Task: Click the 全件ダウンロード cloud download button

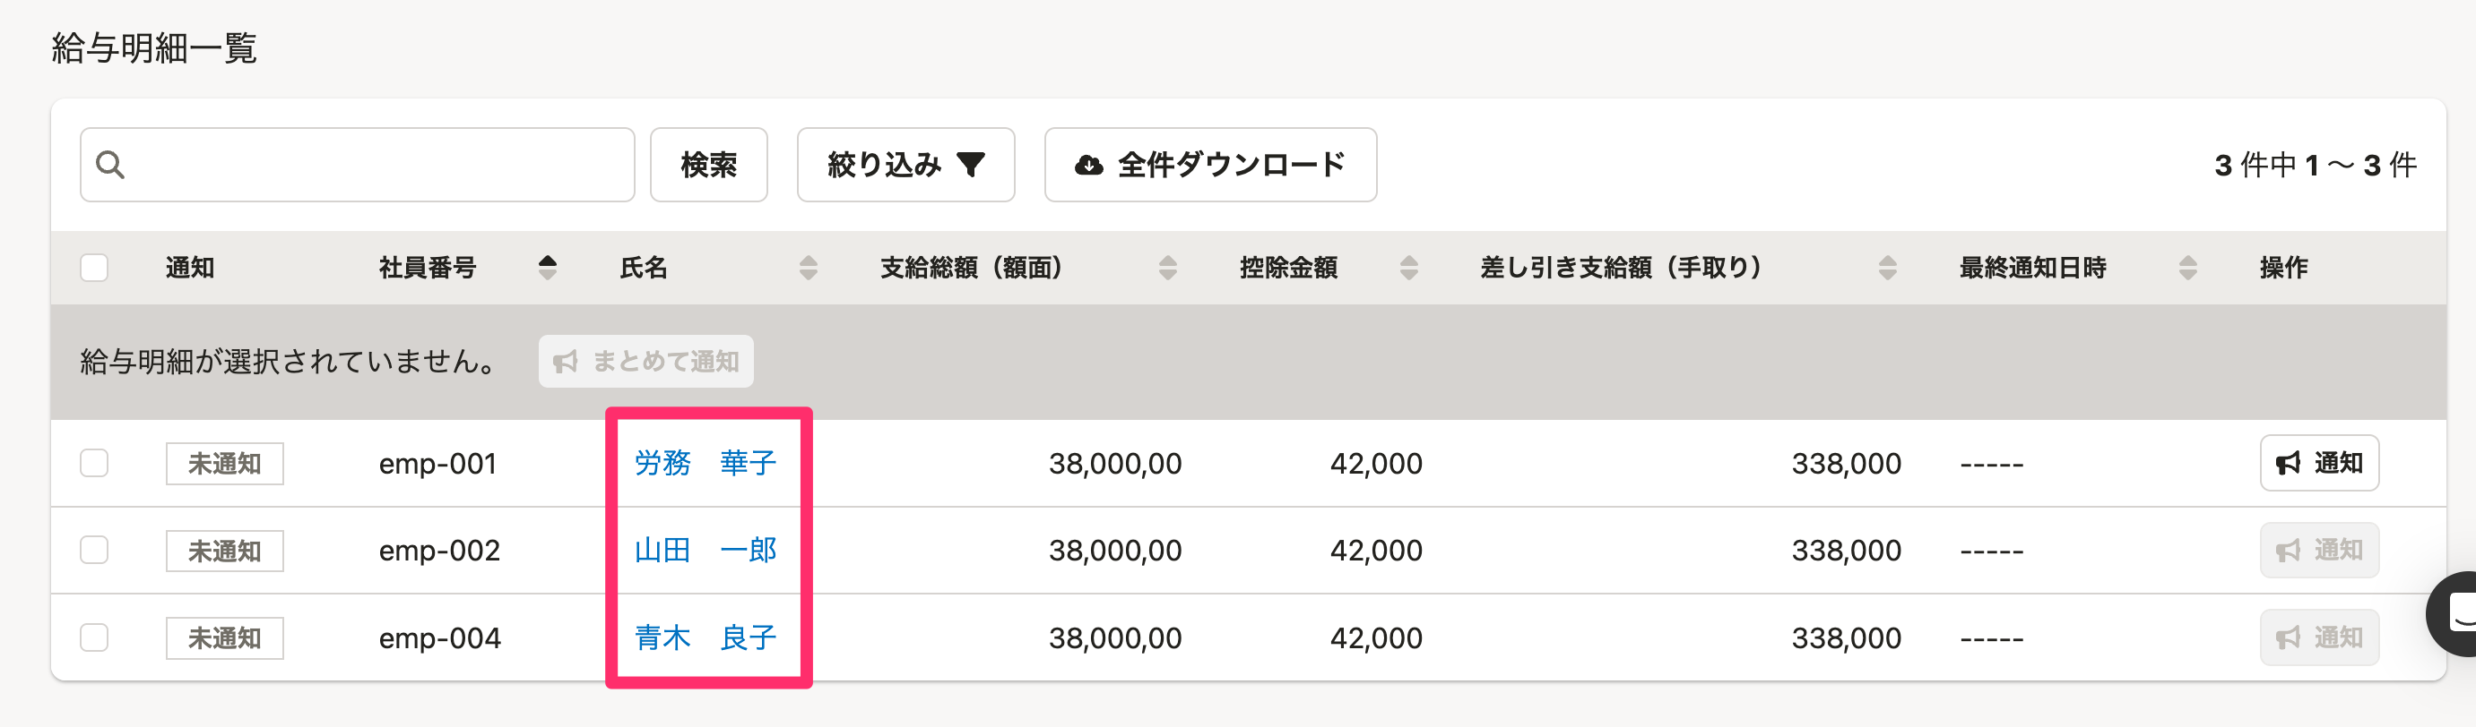Action: tap(1209, 165)
